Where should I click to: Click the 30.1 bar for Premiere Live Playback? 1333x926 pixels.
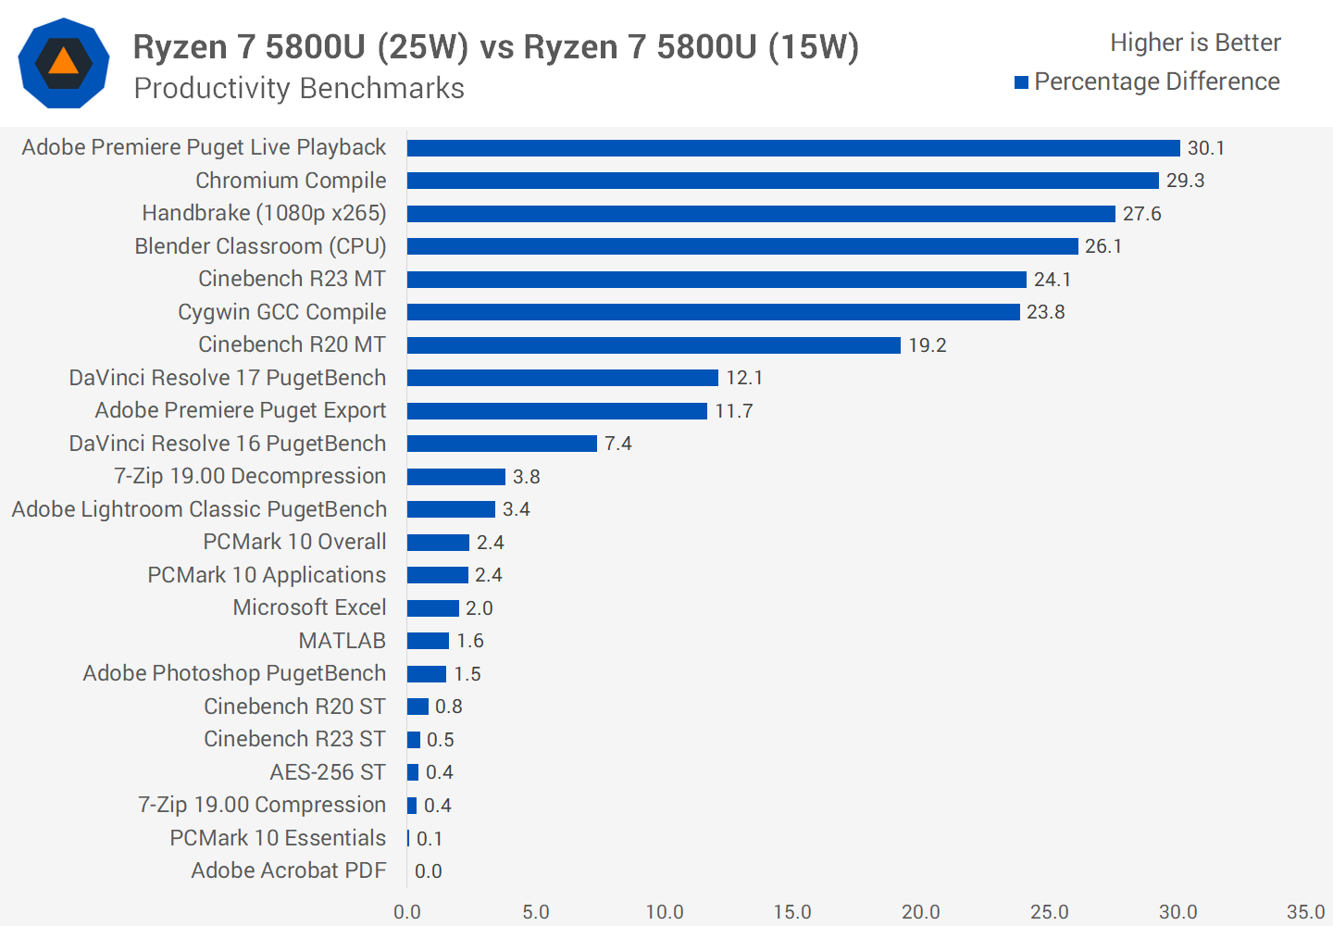(x=793, y=148)
